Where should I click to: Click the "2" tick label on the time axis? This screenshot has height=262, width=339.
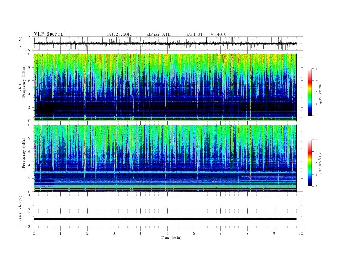tap(87, 233)
